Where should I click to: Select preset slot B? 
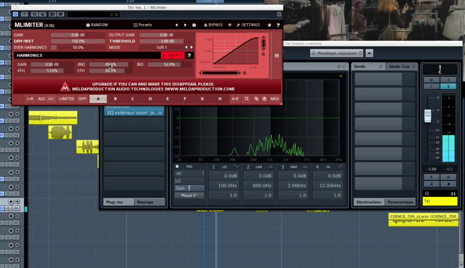[x=115, y=99]
